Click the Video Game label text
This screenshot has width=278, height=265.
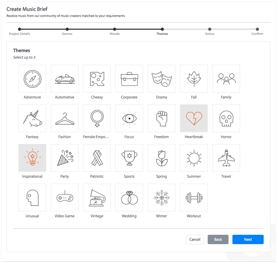(x=65, y=216)
